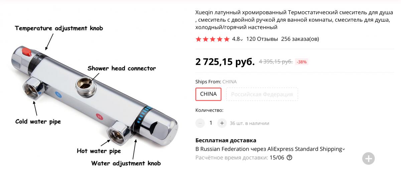Select Российская Федерация ship-from option
The height and width of the screenshot is (169, 401).
pyautogui.click(x=262, y=94)
